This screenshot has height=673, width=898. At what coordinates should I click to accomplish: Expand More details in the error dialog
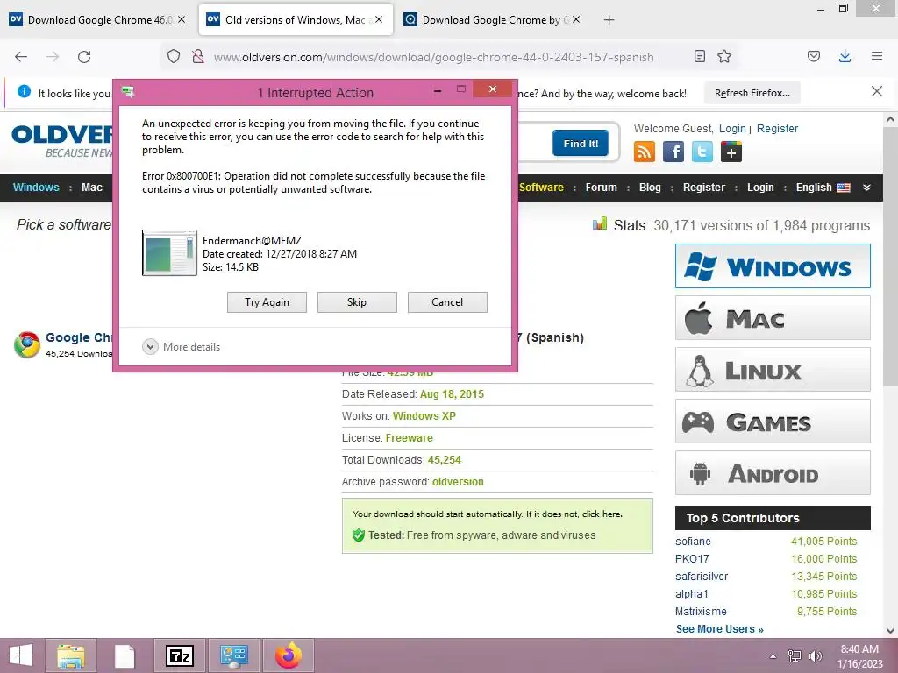(x=181, y=347)
